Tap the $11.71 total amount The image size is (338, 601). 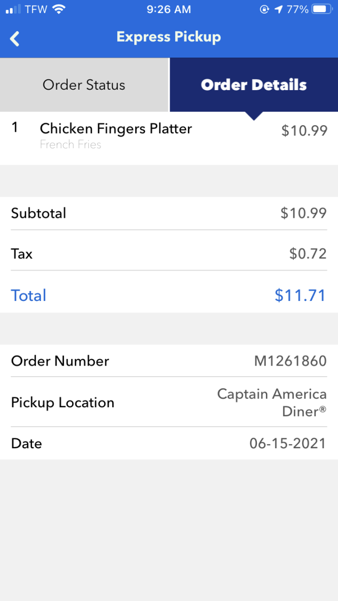click(300, 295)
